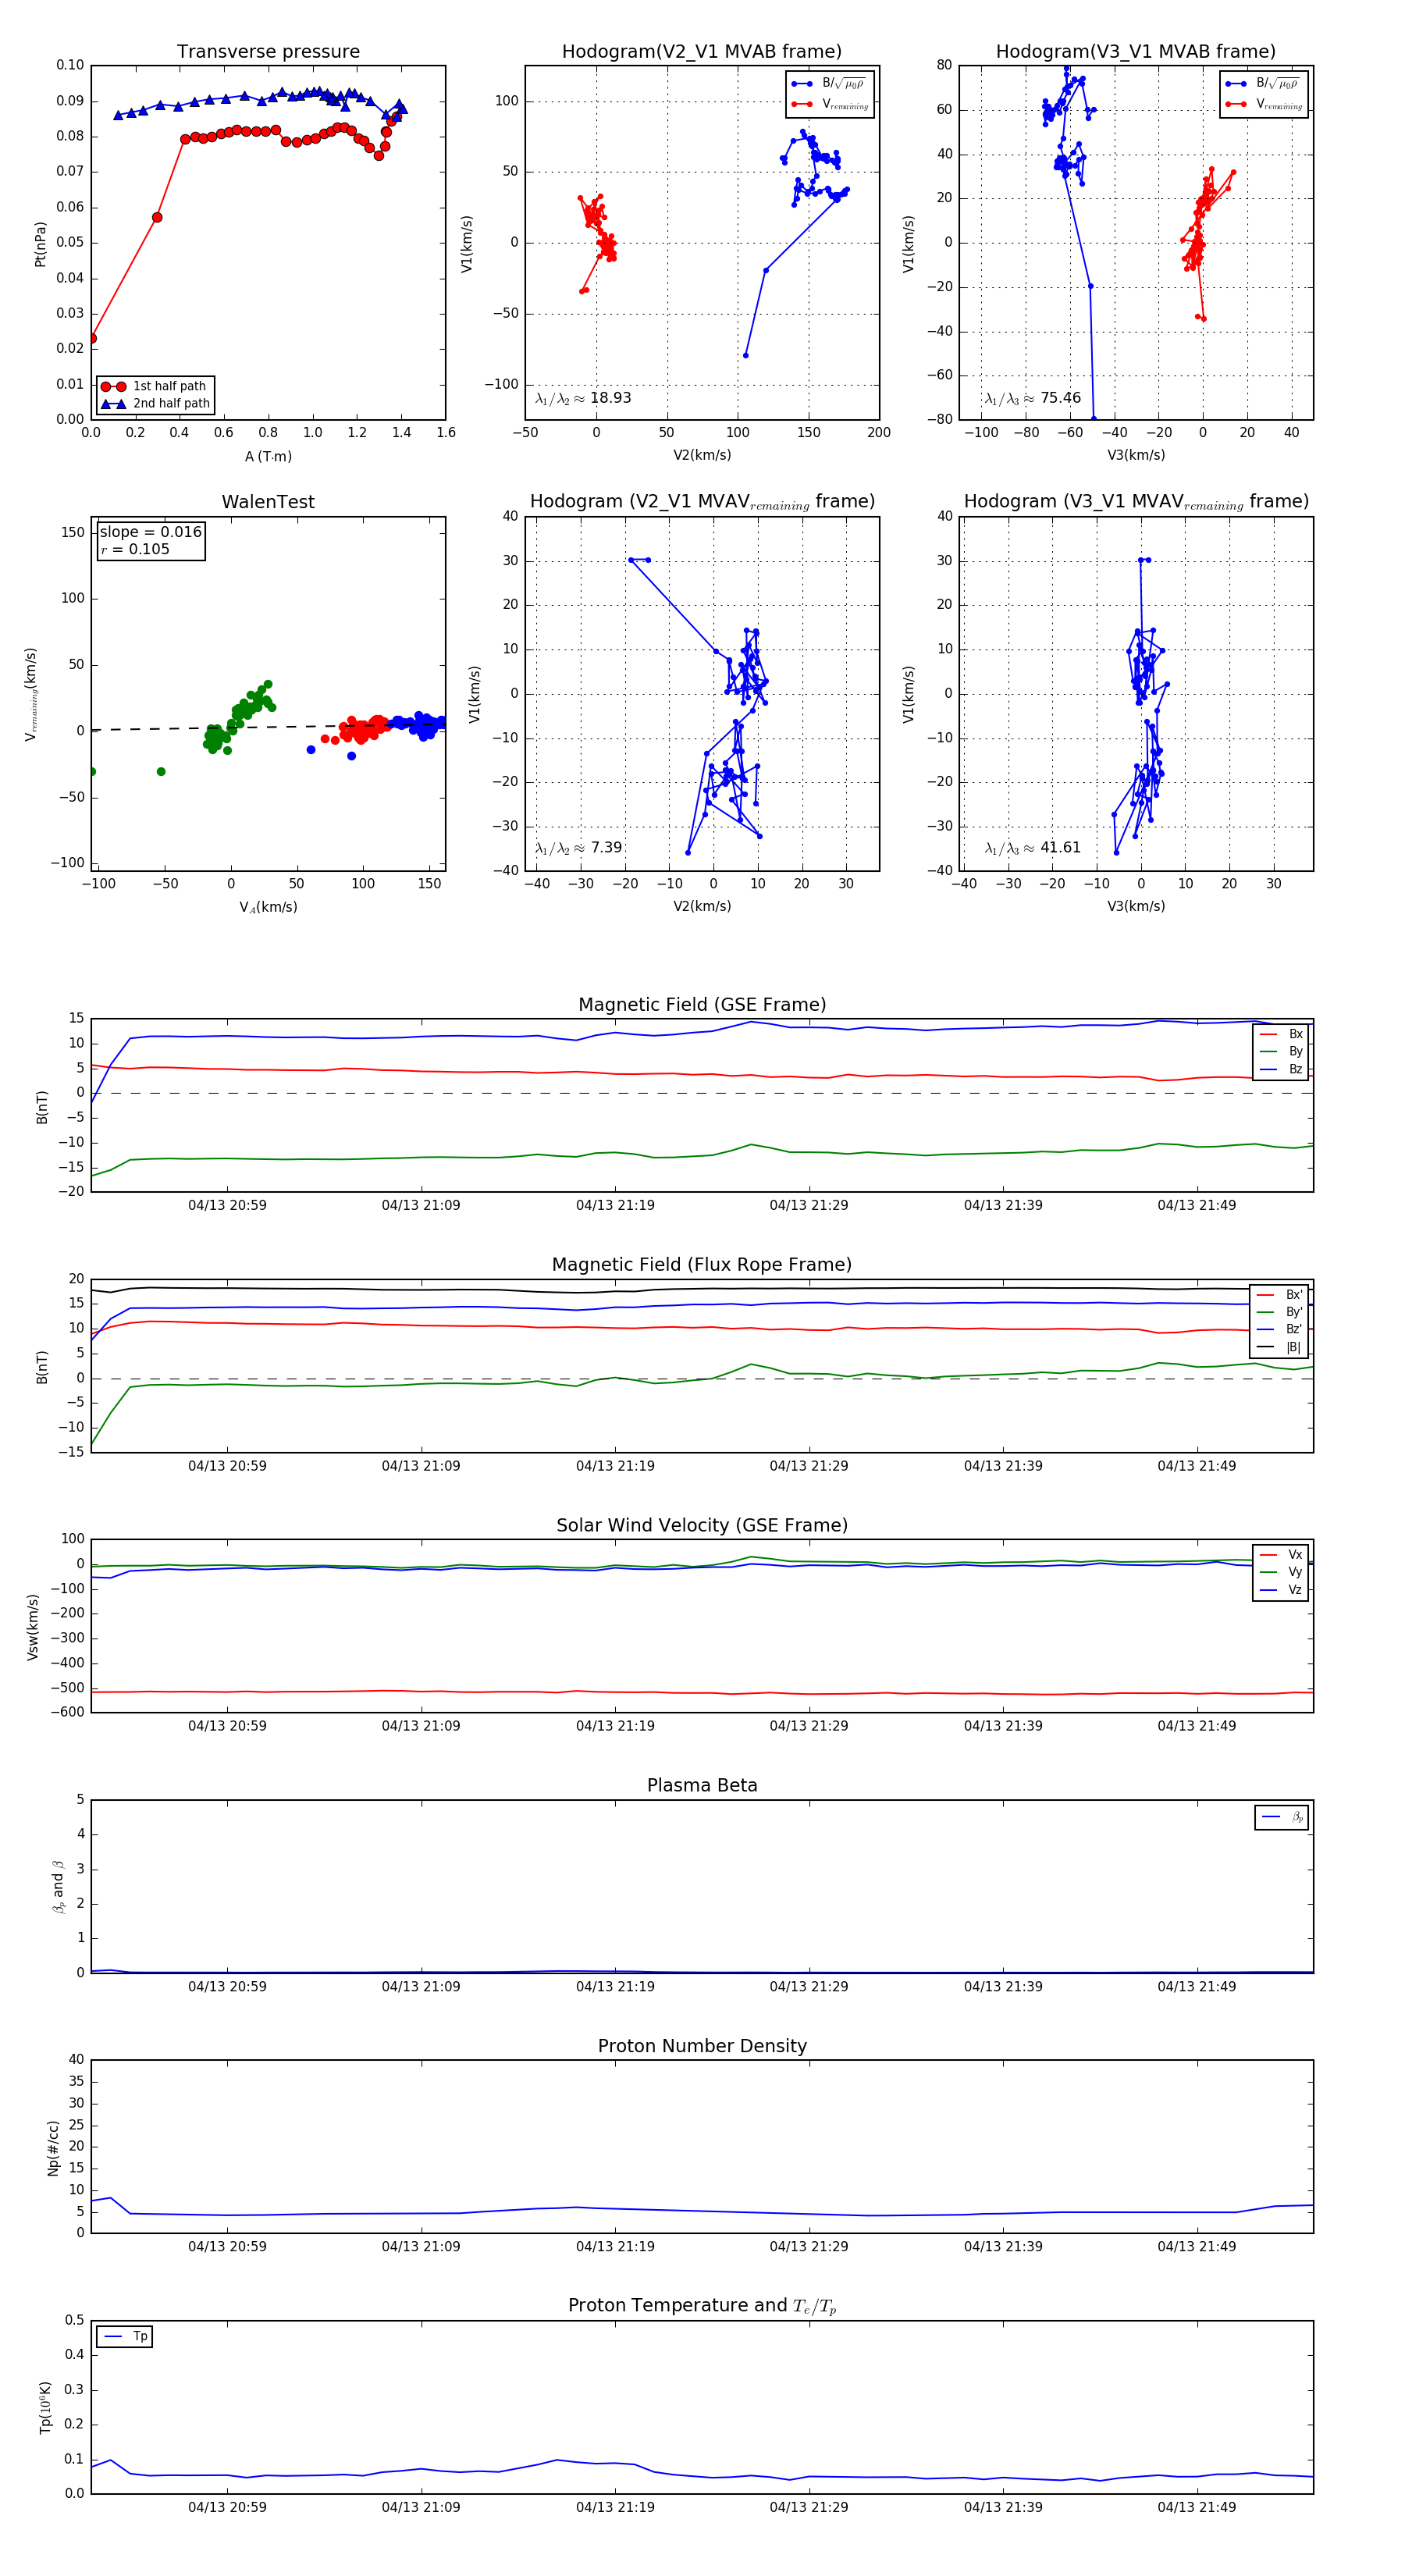Click the 'slope = 0.016' annotation

point(151,532)
